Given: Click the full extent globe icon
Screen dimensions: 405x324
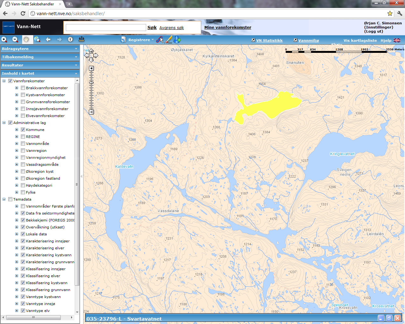Looking at the screenshot, I should point(37,40).
